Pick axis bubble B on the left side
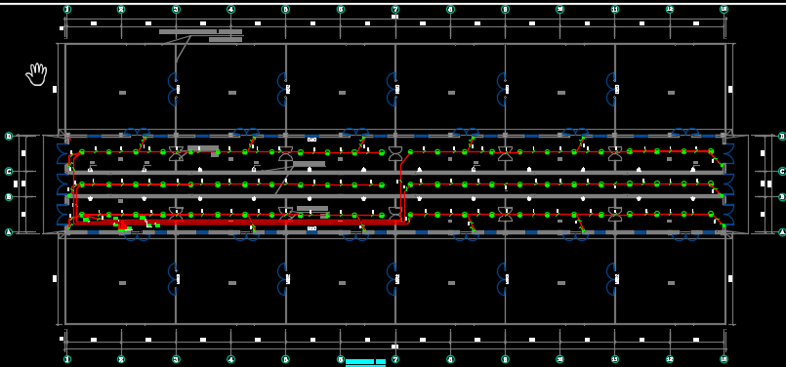Image resolution: width=786 pixels, height=367 pixels. pos(9,197)
